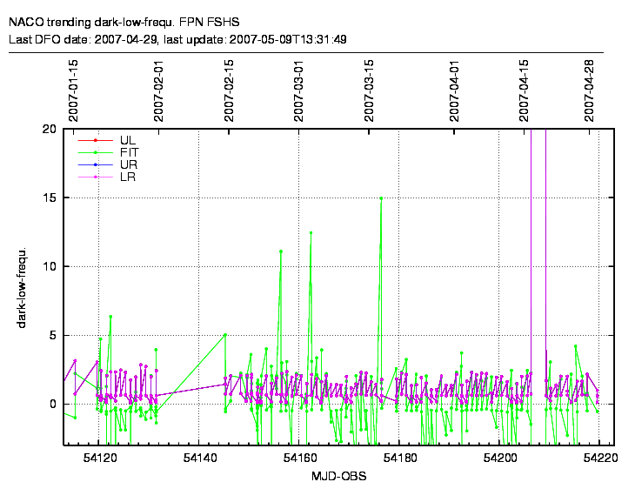Click the green FIT peak at value 15

coord(381,198)
